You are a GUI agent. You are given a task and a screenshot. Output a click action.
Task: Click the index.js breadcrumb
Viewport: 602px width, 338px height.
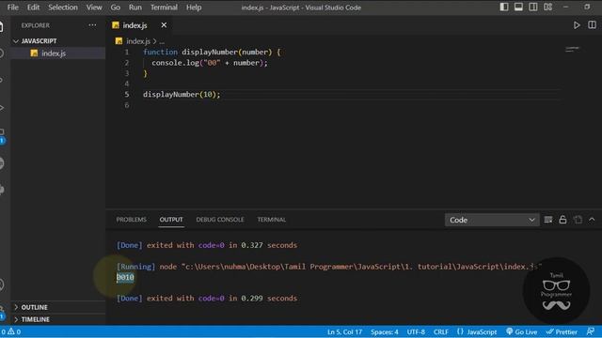coord(138,41)
